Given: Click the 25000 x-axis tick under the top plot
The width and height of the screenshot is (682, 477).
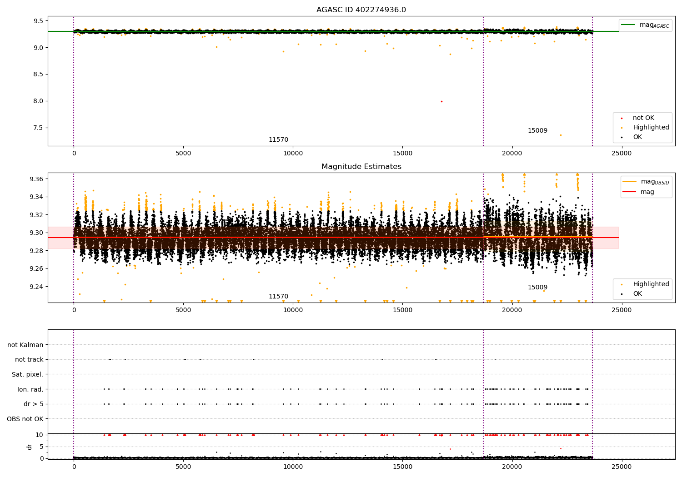Looking at the screenshot, I should pyautogui.click(x=622, y=154).
